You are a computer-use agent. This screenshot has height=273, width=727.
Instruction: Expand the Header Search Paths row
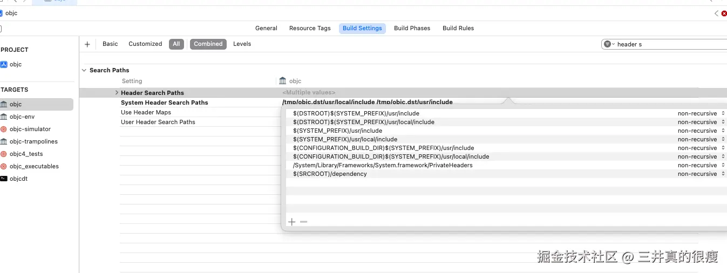(x=117, y=93)
